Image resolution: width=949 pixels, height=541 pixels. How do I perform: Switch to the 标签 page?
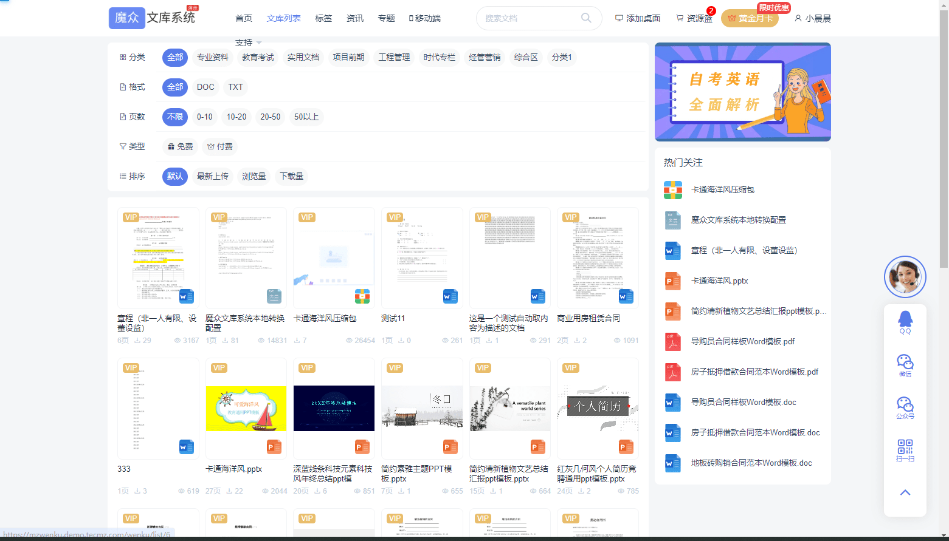(323, 18)
